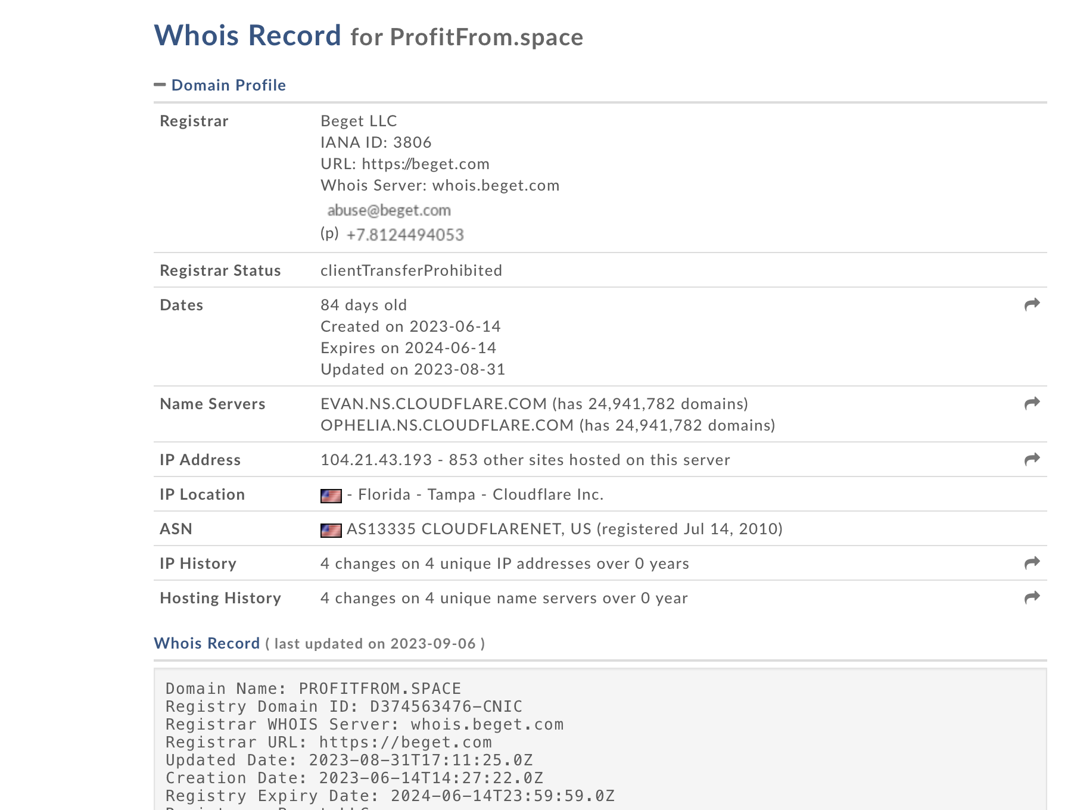Click the IP History arrow icon
The width and height of the screenshot is (1077, 810).
pyautogui.click(x=1032, y=563)
